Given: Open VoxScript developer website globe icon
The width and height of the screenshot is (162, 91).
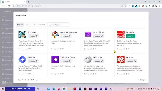Looking at the screenshot, I should pyautogui.click(x=127, y=49).
